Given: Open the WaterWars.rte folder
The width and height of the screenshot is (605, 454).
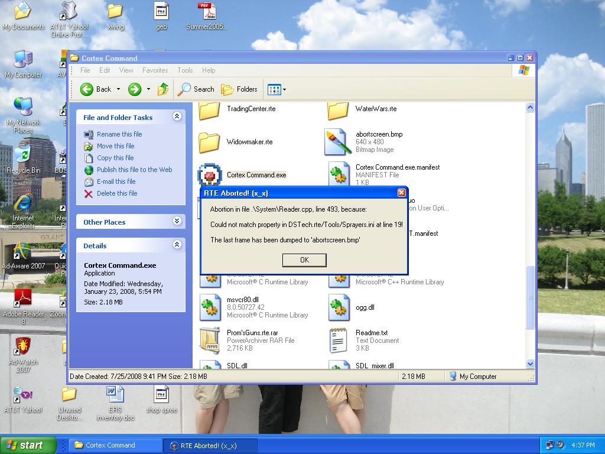Looking at the screenshot, I should tap(338, 109).
